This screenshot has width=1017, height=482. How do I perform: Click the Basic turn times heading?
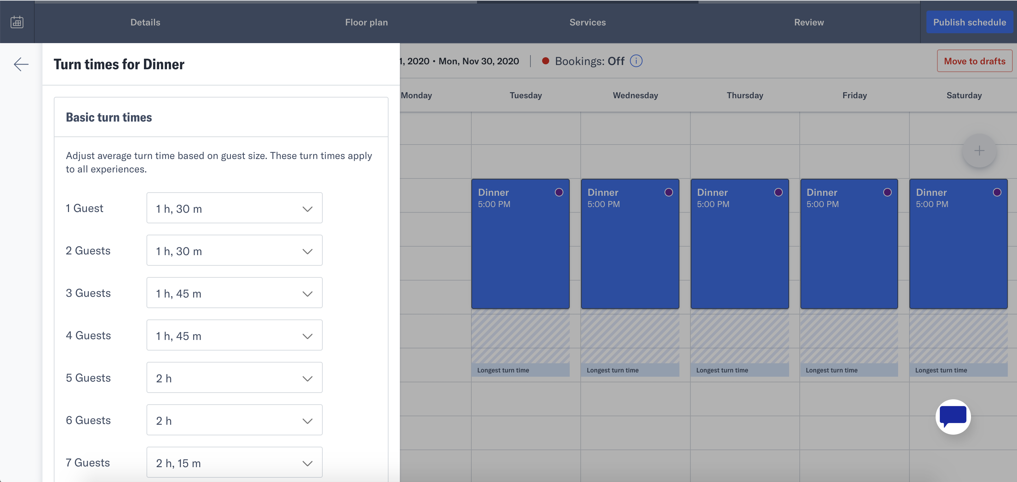[x=109, y=117]
